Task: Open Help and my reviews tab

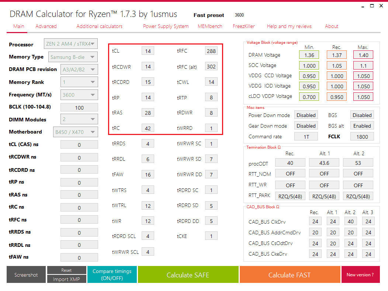Action: click(x=289, y=26)
